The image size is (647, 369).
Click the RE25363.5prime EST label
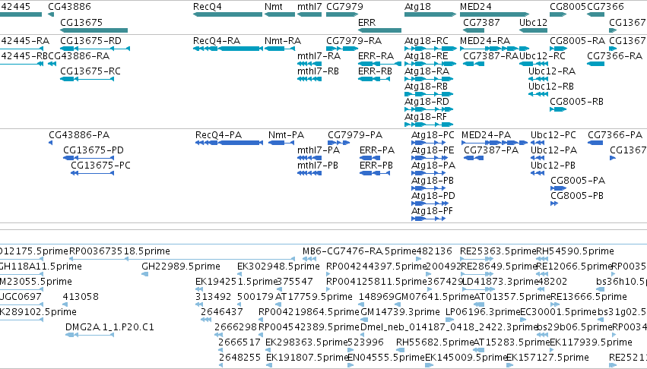click(x=498, y=251)
